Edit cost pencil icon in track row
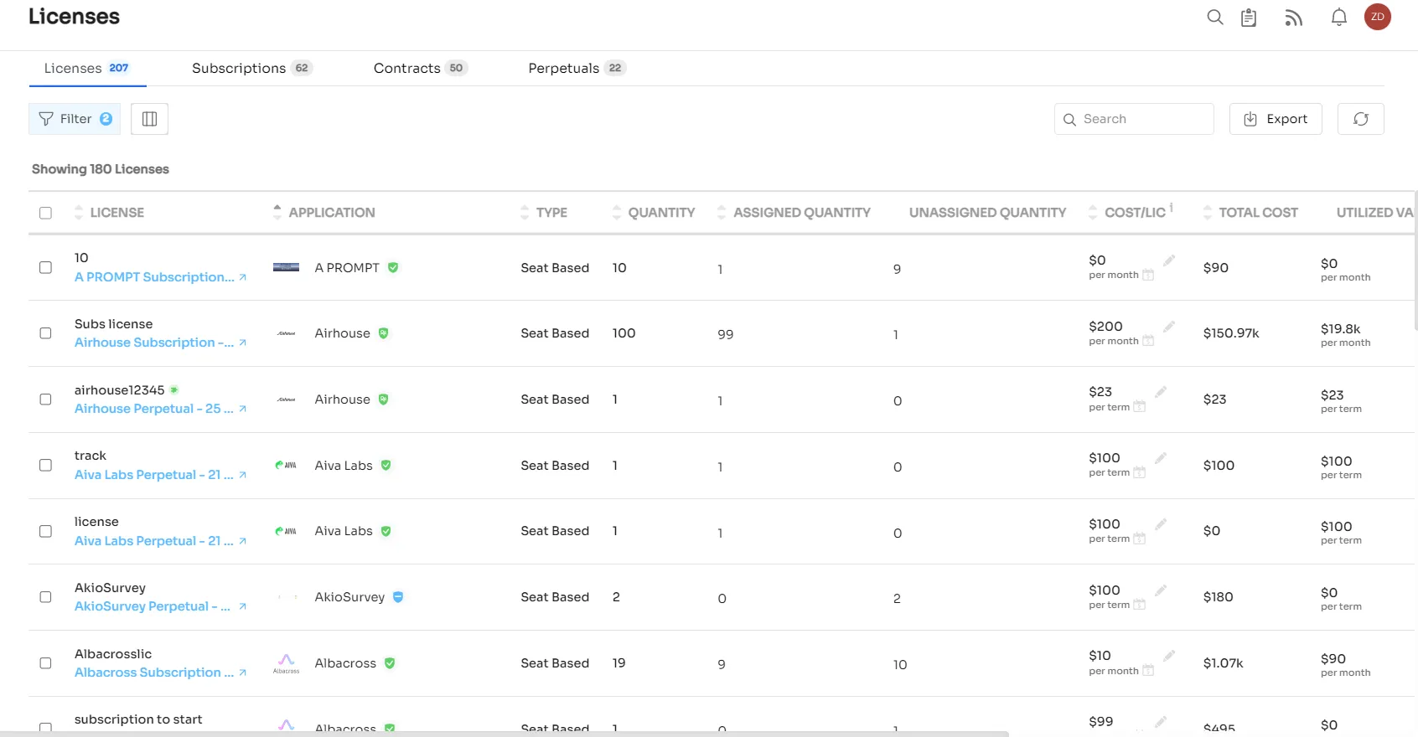The width and height of the screenshot is (1418, 737). (1160, 458)
